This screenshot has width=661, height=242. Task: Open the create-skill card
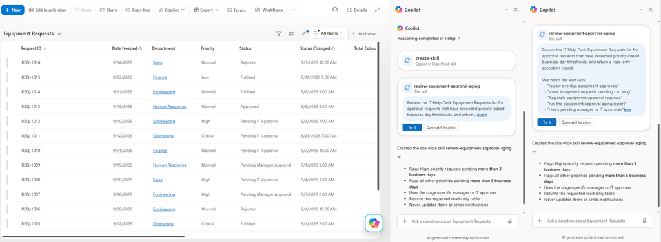(x=456, y=60)
